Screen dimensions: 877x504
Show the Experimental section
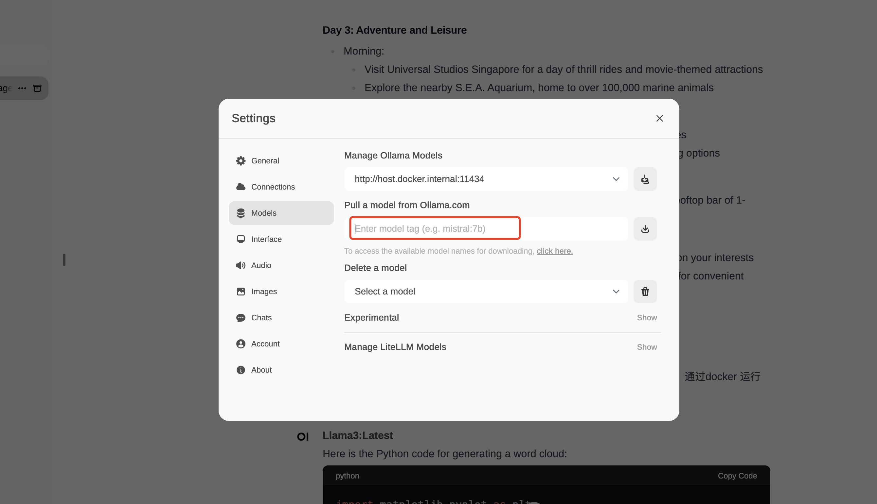pyautogui.click(x=647, y=318)
